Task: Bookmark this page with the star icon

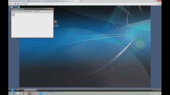Action: click(157, 4)
